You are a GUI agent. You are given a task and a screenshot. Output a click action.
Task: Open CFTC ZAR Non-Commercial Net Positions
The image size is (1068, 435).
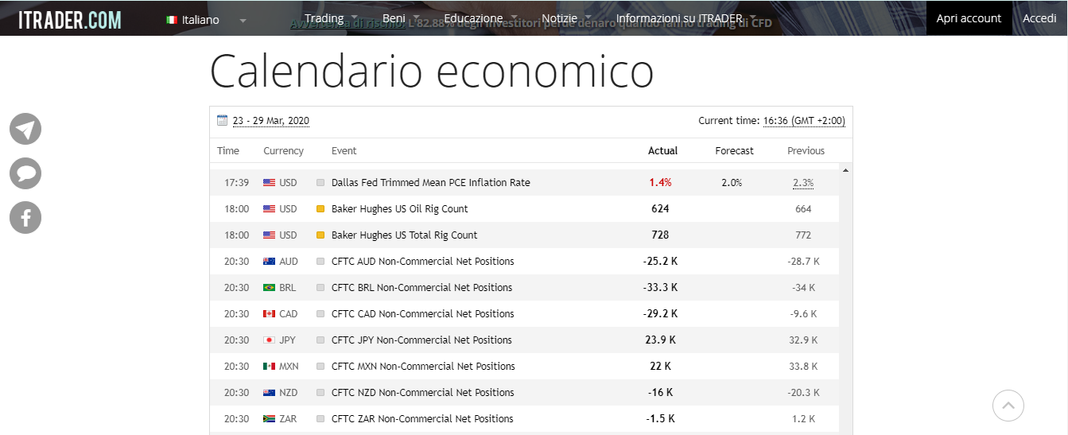422,419
